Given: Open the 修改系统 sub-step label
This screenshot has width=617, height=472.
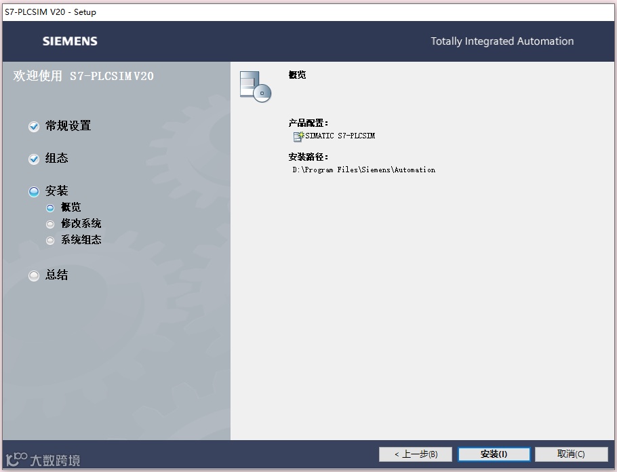Looking at the screenshot, I should pyautogui.click(x=81, y=223).
